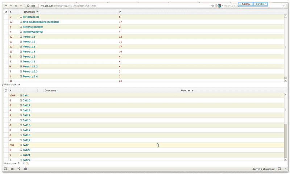Click the "Константа" column header
The height and width of the screenshot is (174, 290).
click(187, 90)
